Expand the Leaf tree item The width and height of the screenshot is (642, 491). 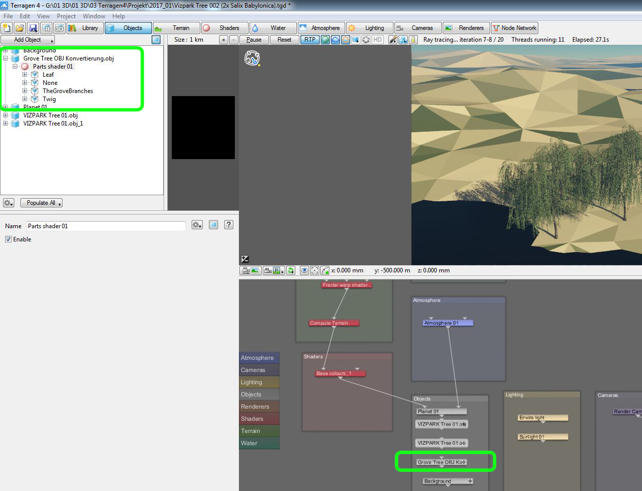pos(25,75)
